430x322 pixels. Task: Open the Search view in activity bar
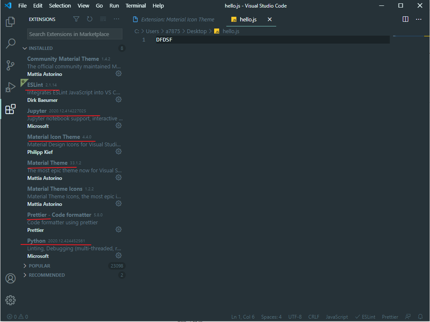pos(10,43)
